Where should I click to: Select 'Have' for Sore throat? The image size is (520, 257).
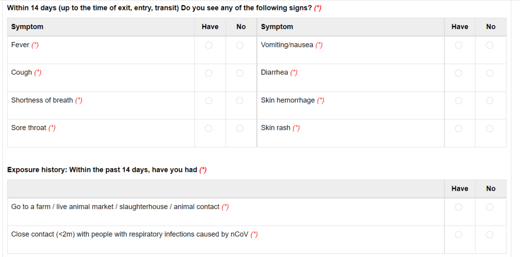point(208,128)
